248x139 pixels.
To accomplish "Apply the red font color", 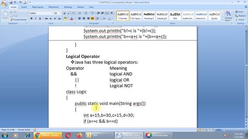I will [x=71, y=19].
